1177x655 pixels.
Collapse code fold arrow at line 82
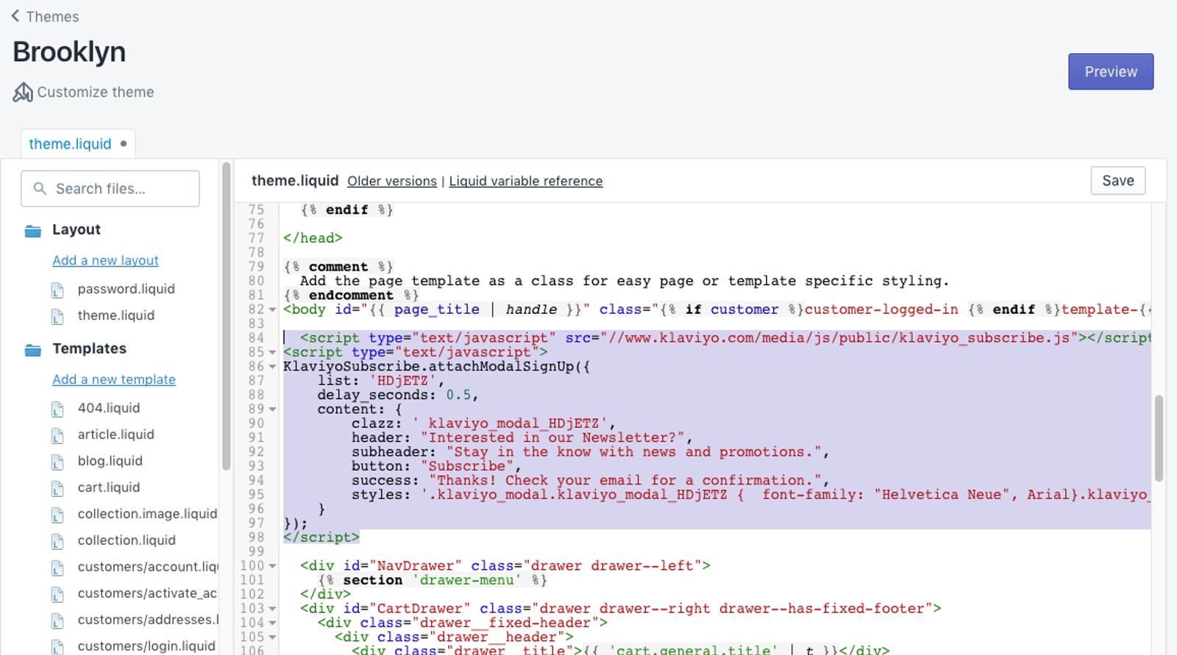tap(272, 309)
